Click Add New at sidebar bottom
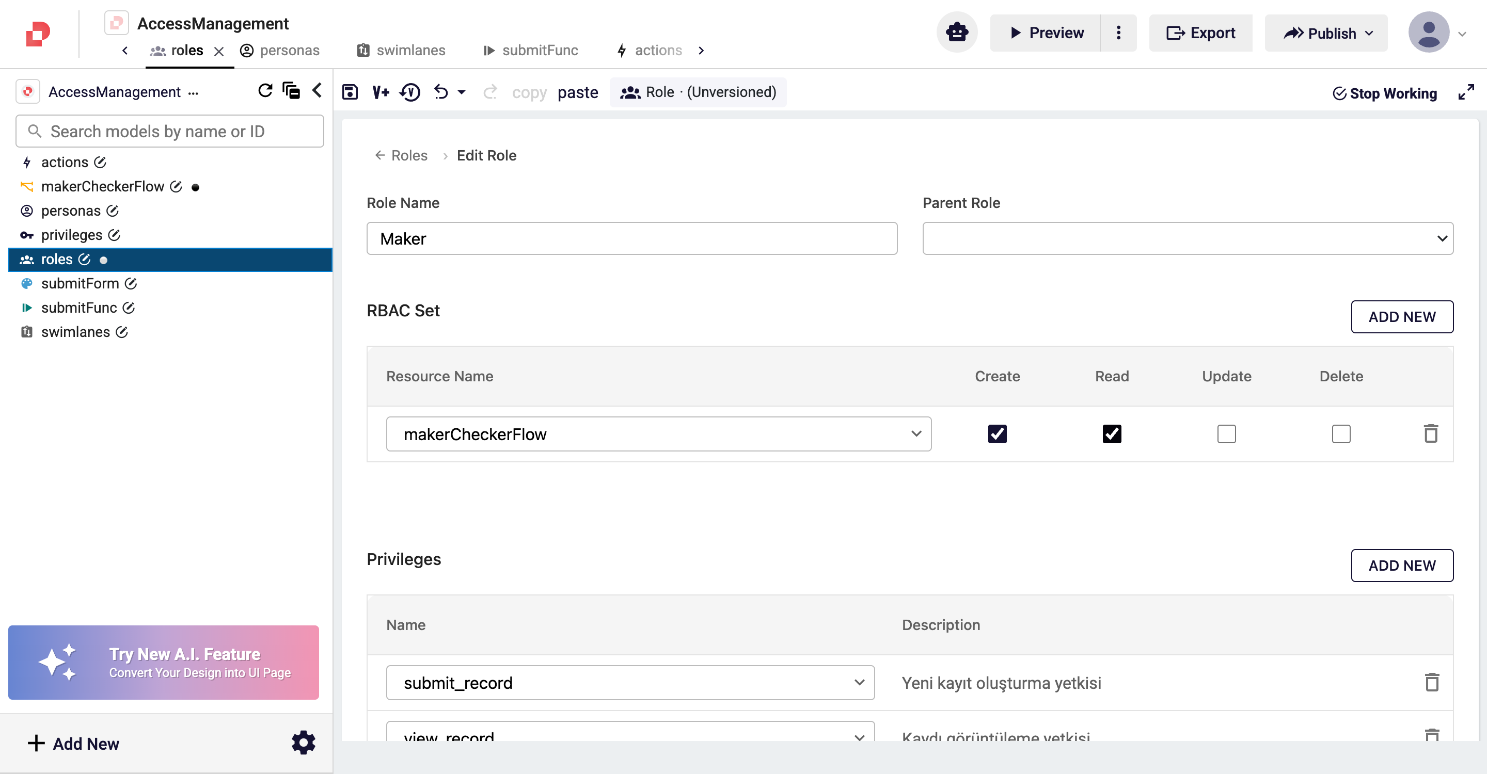The width and height of the screenshot is (1487, 774). [73, 744]
